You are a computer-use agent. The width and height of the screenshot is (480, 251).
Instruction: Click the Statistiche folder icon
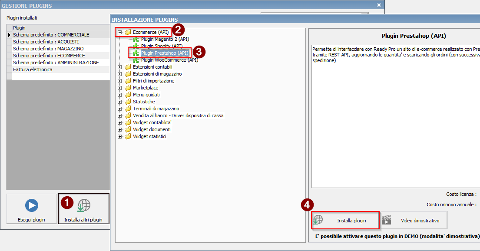pyautogui.click(x=128, y=102)
